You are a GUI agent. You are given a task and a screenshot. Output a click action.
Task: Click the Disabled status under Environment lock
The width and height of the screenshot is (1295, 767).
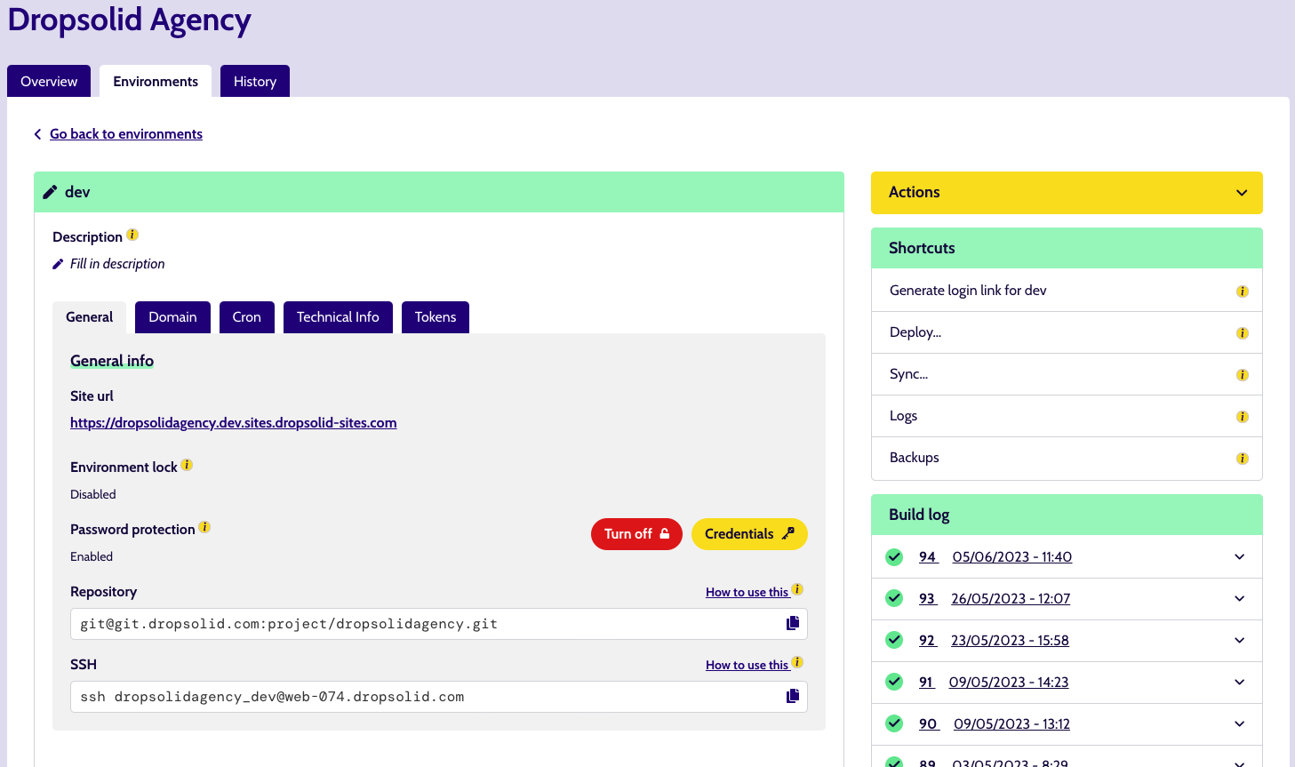tap(93, 494)
